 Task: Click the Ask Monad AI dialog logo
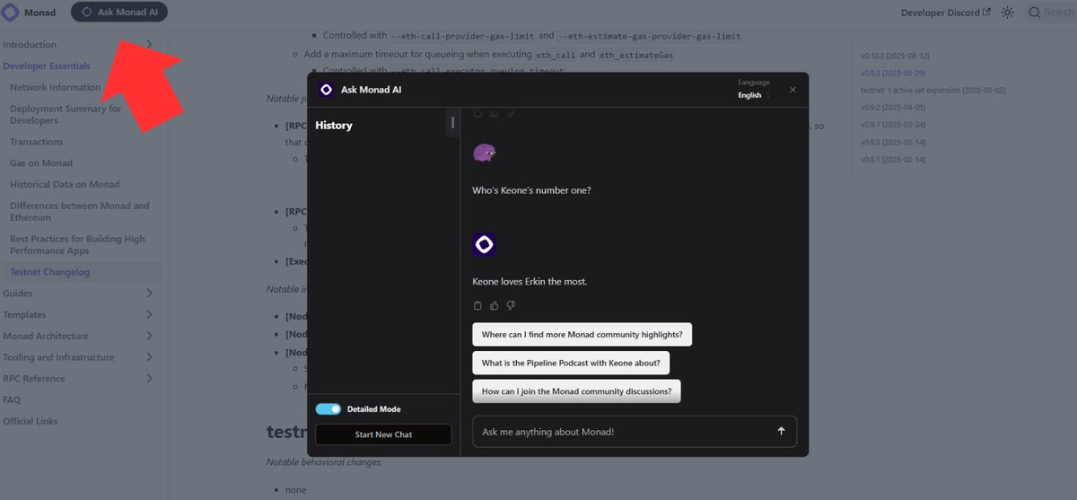[x=326, y=90]
